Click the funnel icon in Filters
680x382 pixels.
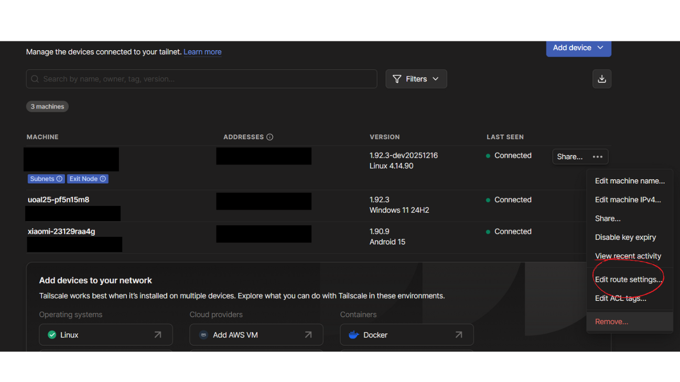pyautogui.click(x=397, y=79)
